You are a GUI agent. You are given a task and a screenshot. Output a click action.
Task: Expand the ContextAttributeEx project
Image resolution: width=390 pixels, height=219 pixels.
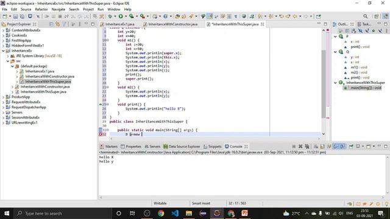3,30
